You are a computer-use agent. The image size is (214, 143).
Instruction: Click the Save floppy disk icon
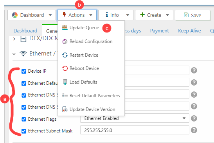[x=186, y=15]
